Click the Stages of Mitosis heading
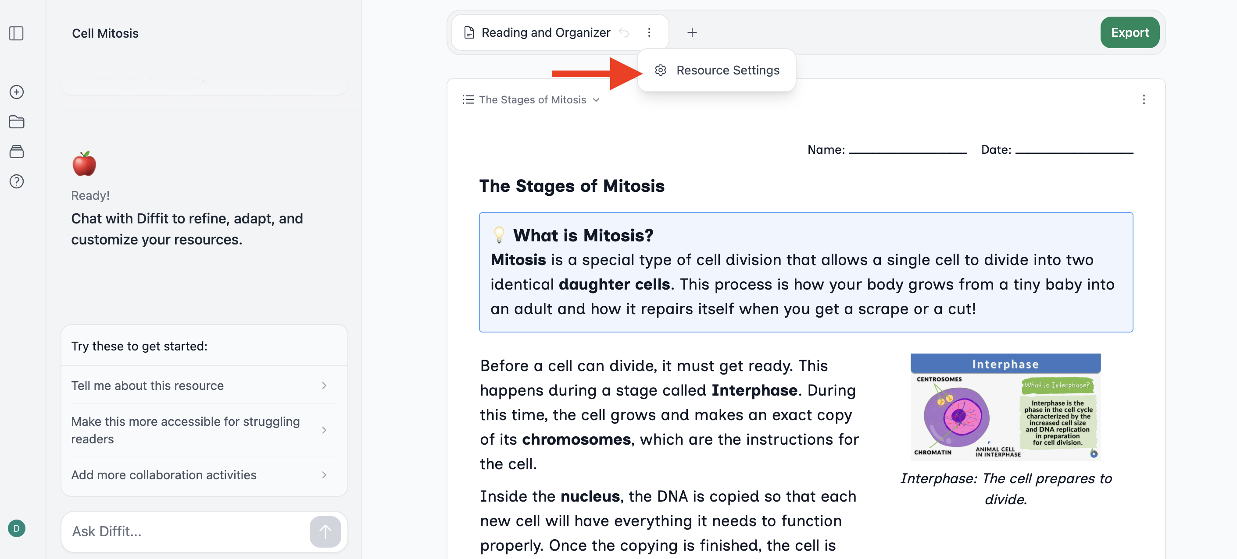Screen dimensions: 1237x559 pos(572,186)
